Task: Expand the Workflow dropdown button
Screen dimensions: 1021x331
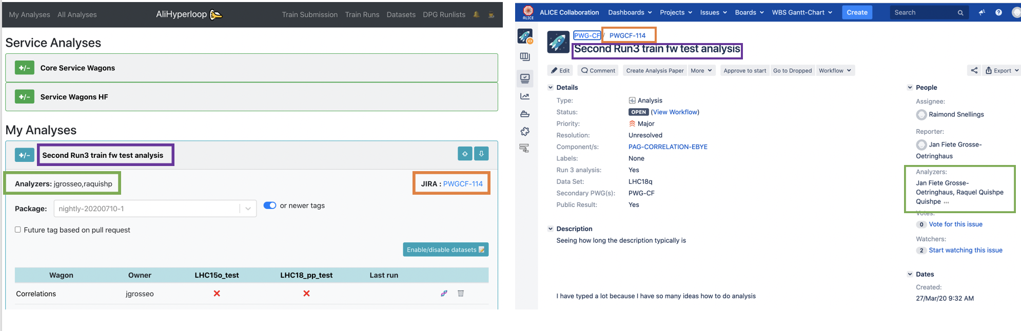Action: [835, 71]
